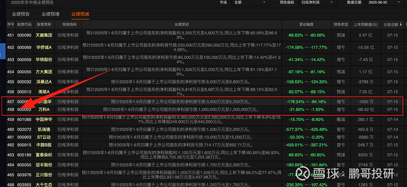Click prior-year value -10.56 亿

point(365,47)
